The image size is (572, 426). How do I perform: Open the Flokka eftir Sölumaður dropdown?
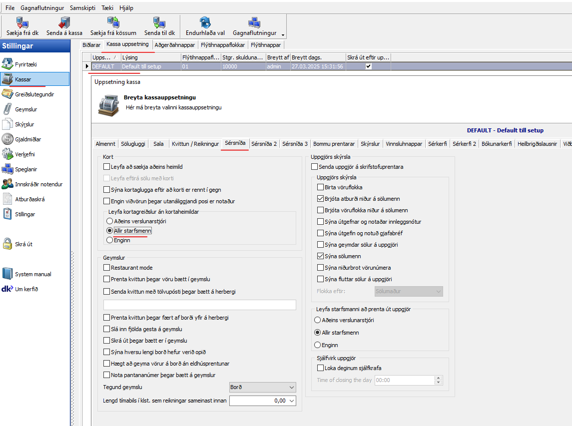439,291
